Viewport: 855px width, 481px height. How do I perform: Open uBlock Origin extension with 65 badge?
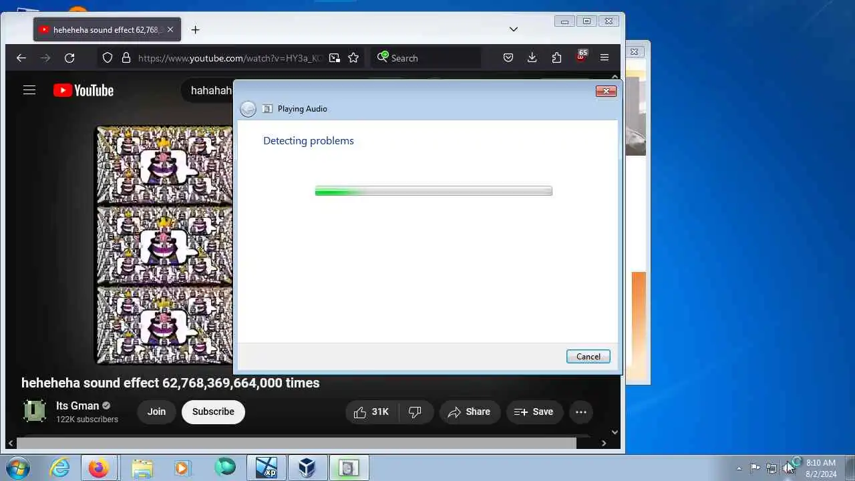[581, 57]
